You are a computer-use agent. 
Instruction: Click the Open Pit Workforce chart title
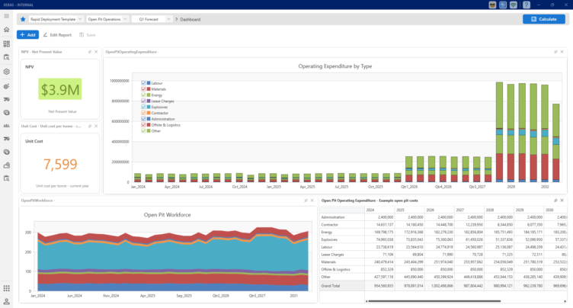(168, 215)
